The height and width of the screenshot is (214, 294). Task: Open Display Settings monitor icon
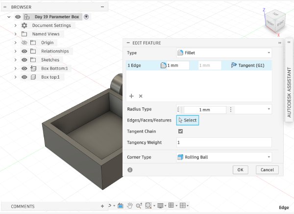[x=160, y=206]
